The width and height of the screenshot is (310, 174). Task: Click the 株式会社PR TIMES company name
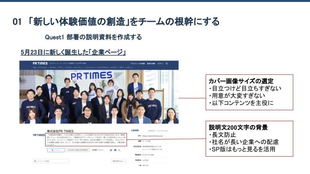(x=60, y=131)
